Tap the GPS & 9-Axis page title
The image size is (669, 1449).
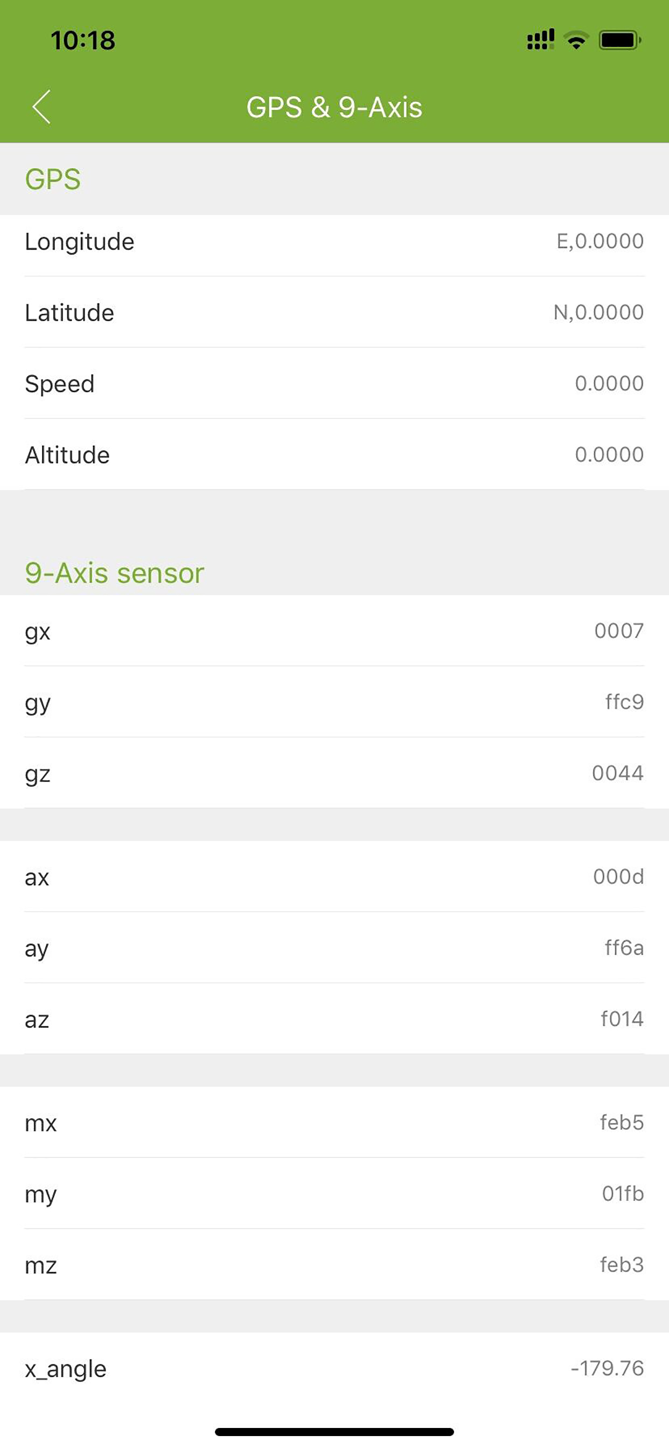coord(334,107)
